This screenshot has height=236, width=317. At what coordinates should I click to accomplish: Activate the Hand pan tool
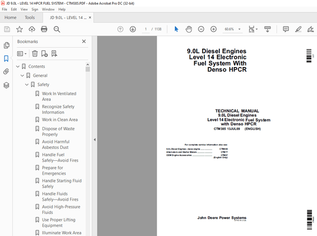(189, 29)
